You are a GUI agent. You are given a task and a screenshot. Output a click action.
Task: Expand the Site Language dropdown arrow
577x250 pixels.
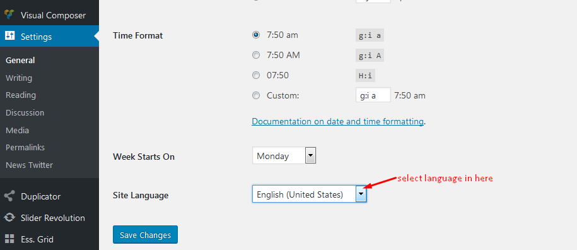point(361,194)
